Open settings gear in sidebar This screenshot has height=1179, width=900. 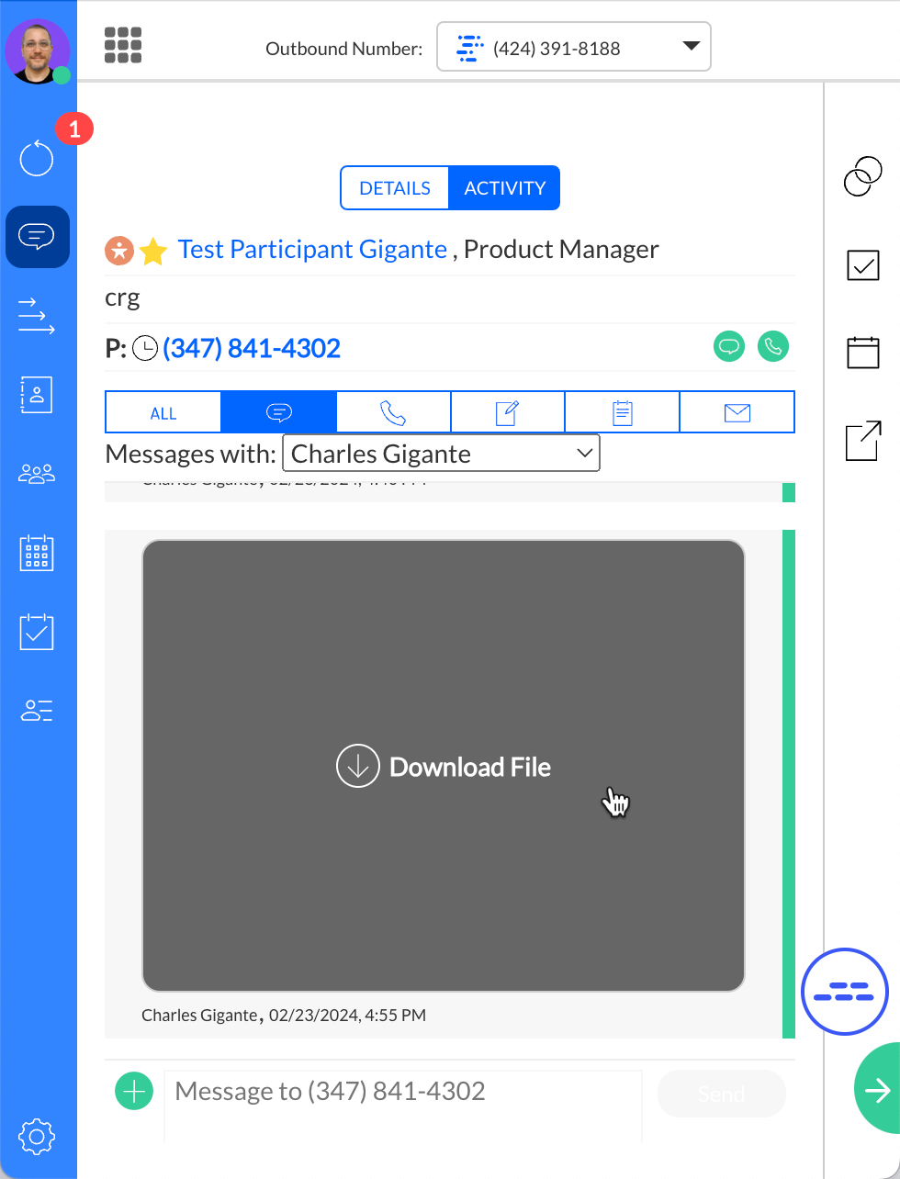[x=37, y=1137]
